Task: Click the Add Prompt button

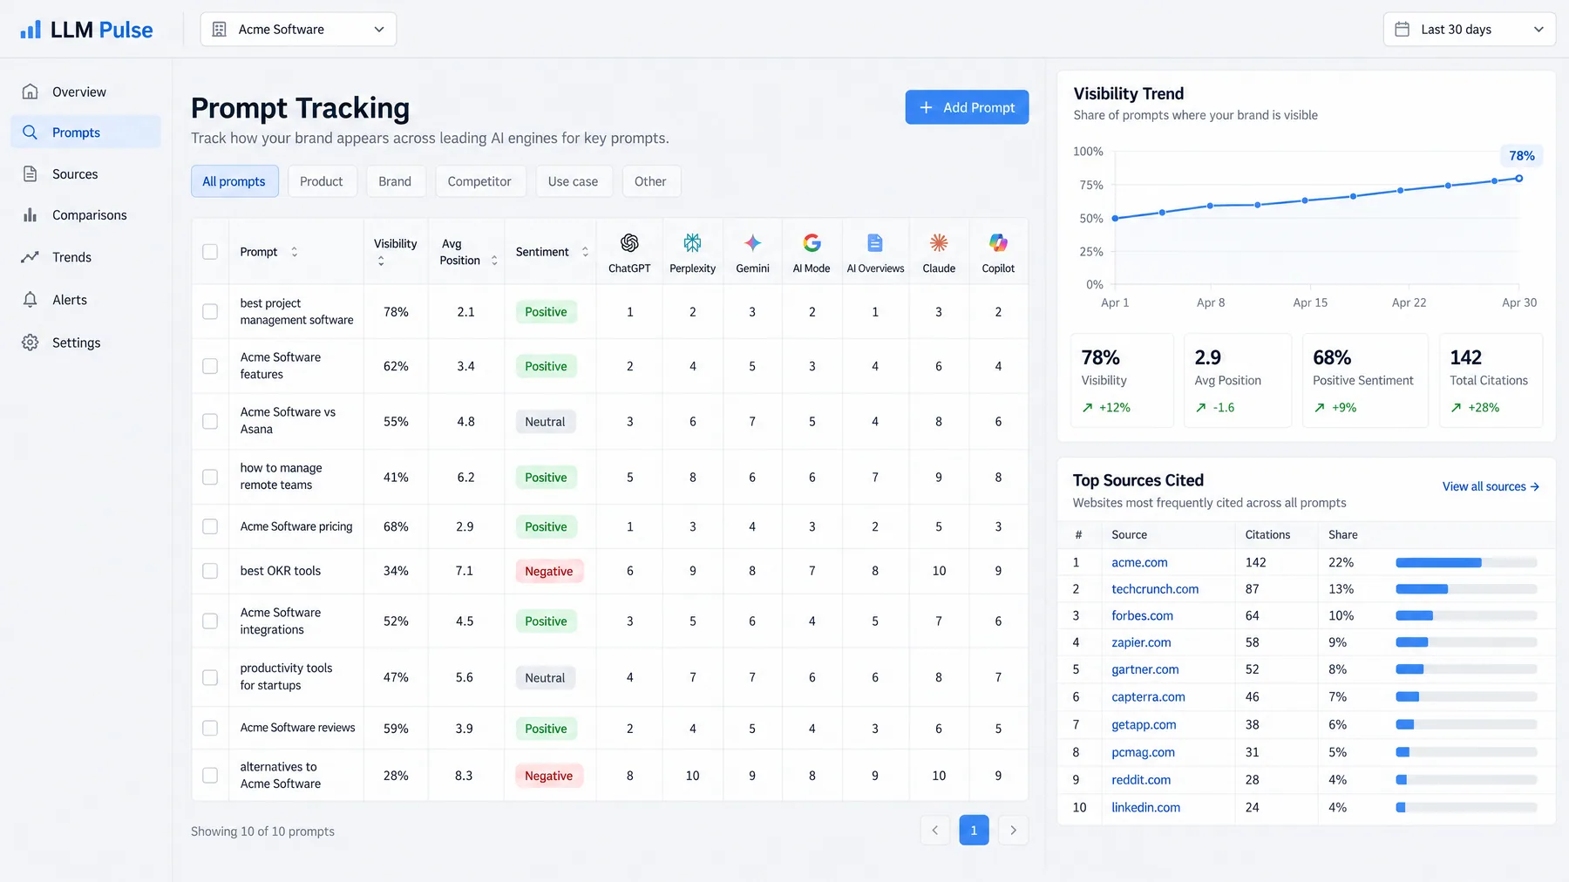Action: pyautogui.click(x=967, y=107)
